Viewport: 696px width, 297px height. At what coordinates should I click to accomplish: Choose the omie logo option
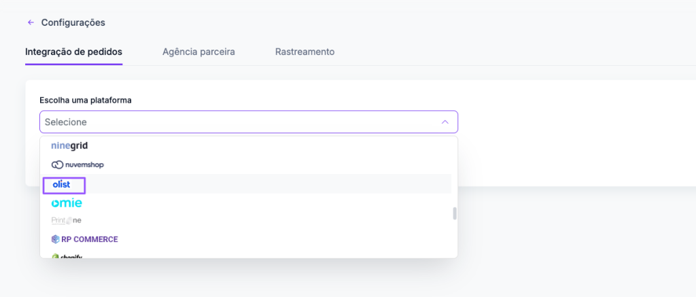coord(67,203)
